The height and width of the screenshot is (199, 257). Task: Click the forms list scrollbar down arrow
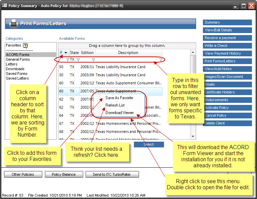point(193,136)
